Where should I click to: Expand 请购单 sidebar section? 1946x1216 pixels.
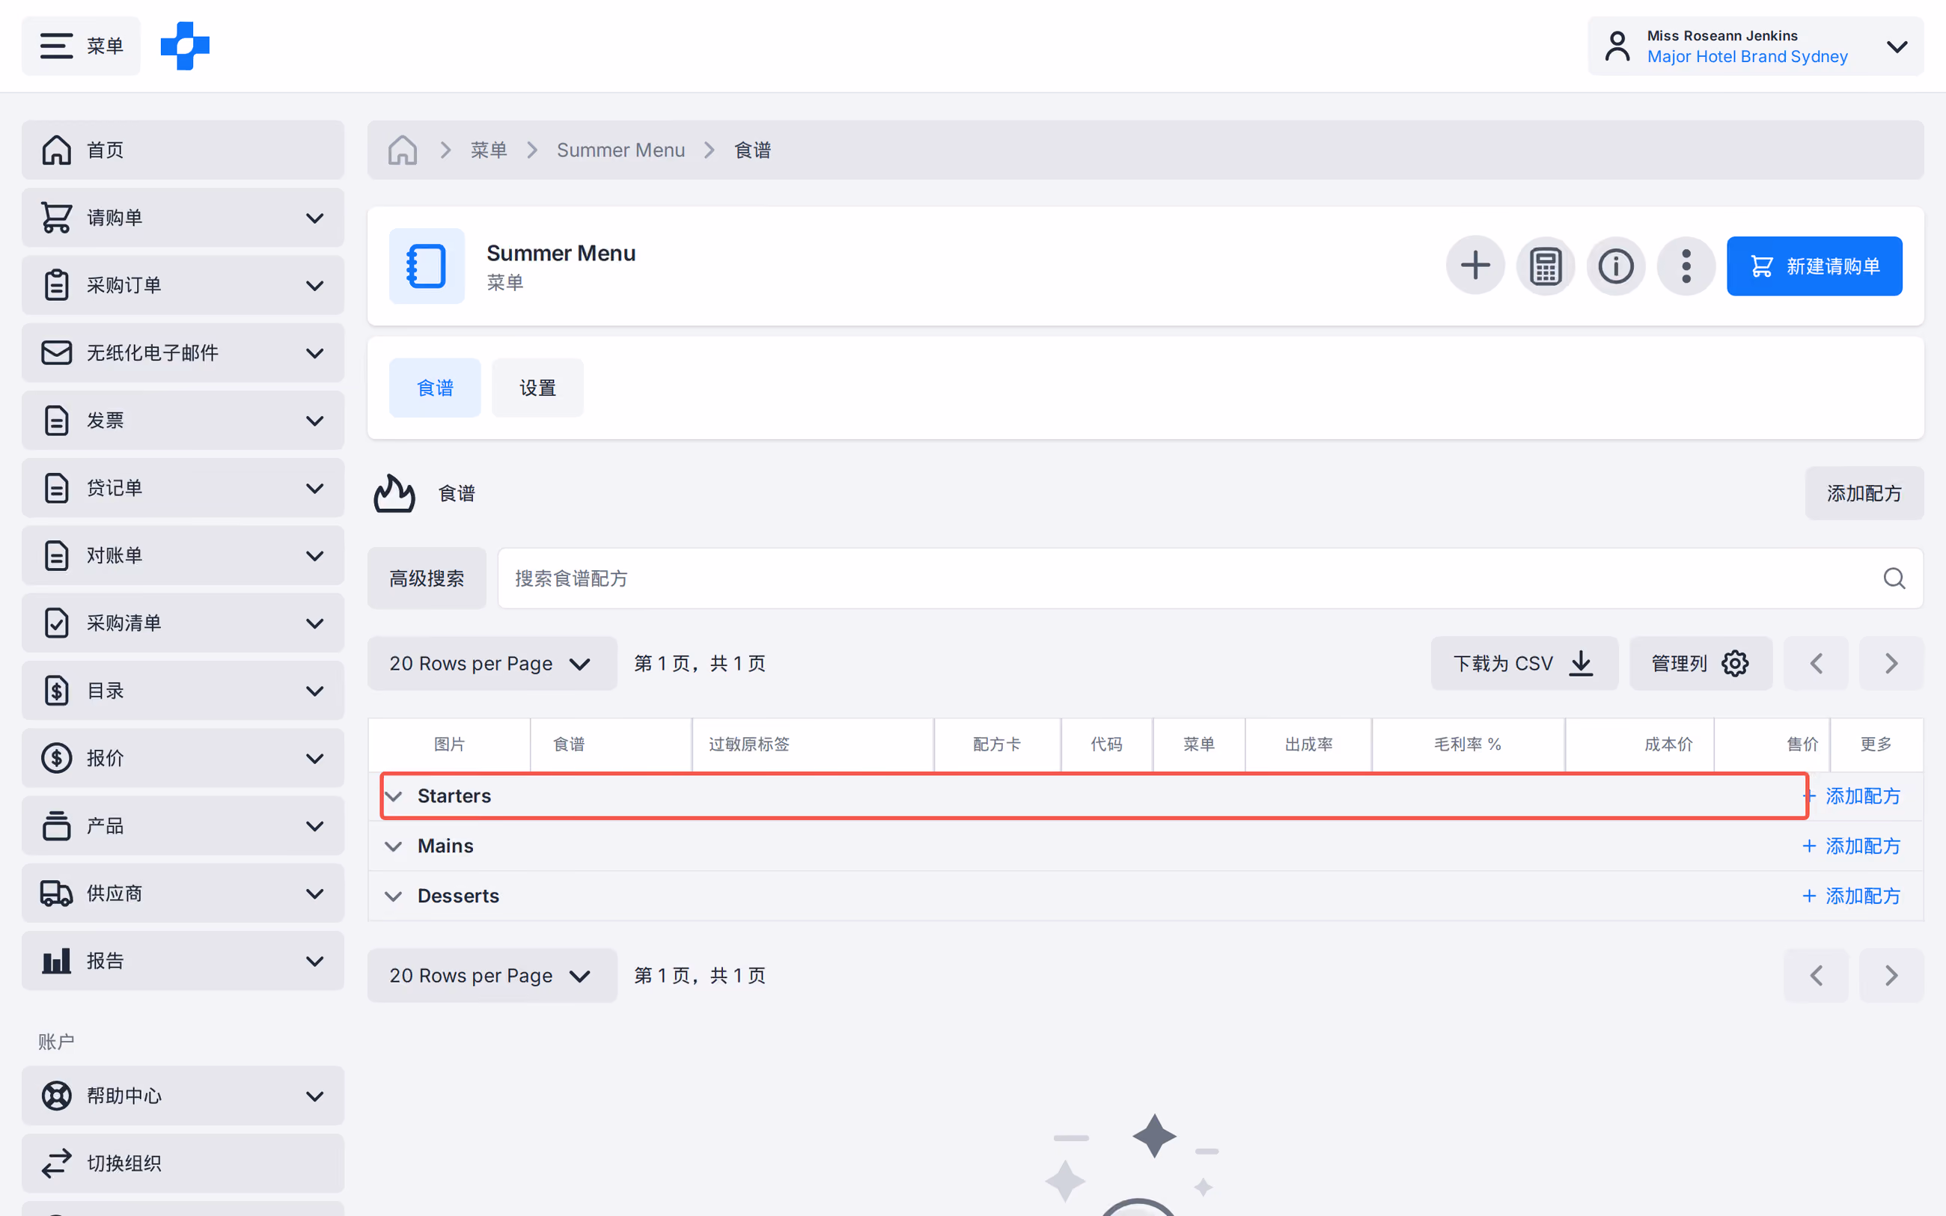[x=183, y=217]
